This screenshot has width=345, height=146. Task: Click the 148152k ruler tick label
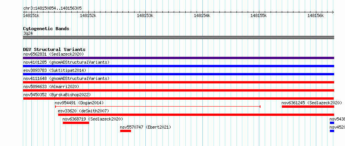click(x=88, y=15)
